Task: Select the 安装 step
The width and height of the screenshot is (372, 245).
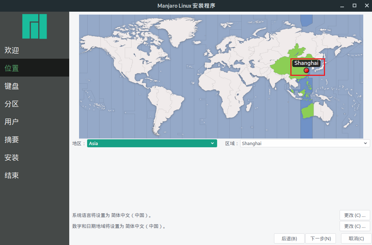Action: tap(11, 157)
